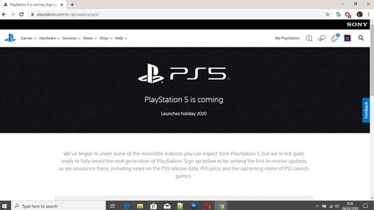
Task: Open the Windows Start menu
Action: click(x=5, y=206)
